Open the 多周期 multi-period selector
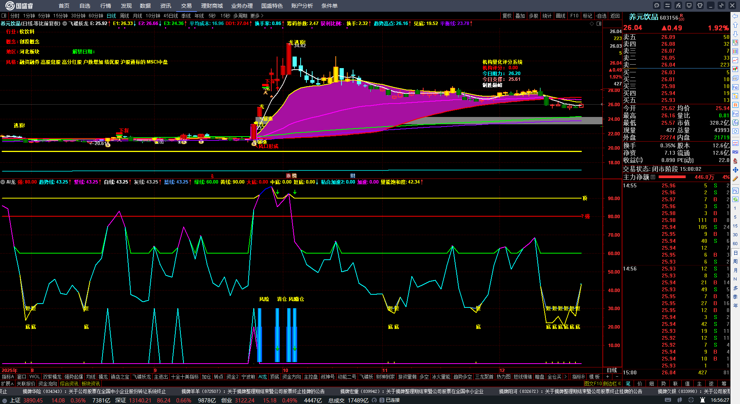 pyautogui.click(x=240, y=16)
